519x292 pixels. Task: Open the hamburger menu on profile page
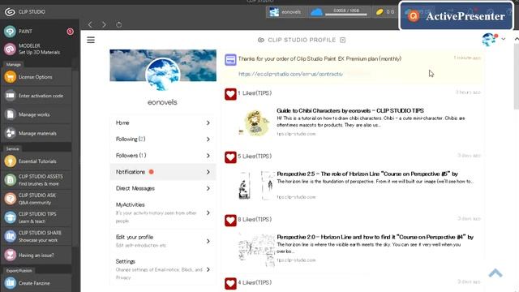coord(91,40)
